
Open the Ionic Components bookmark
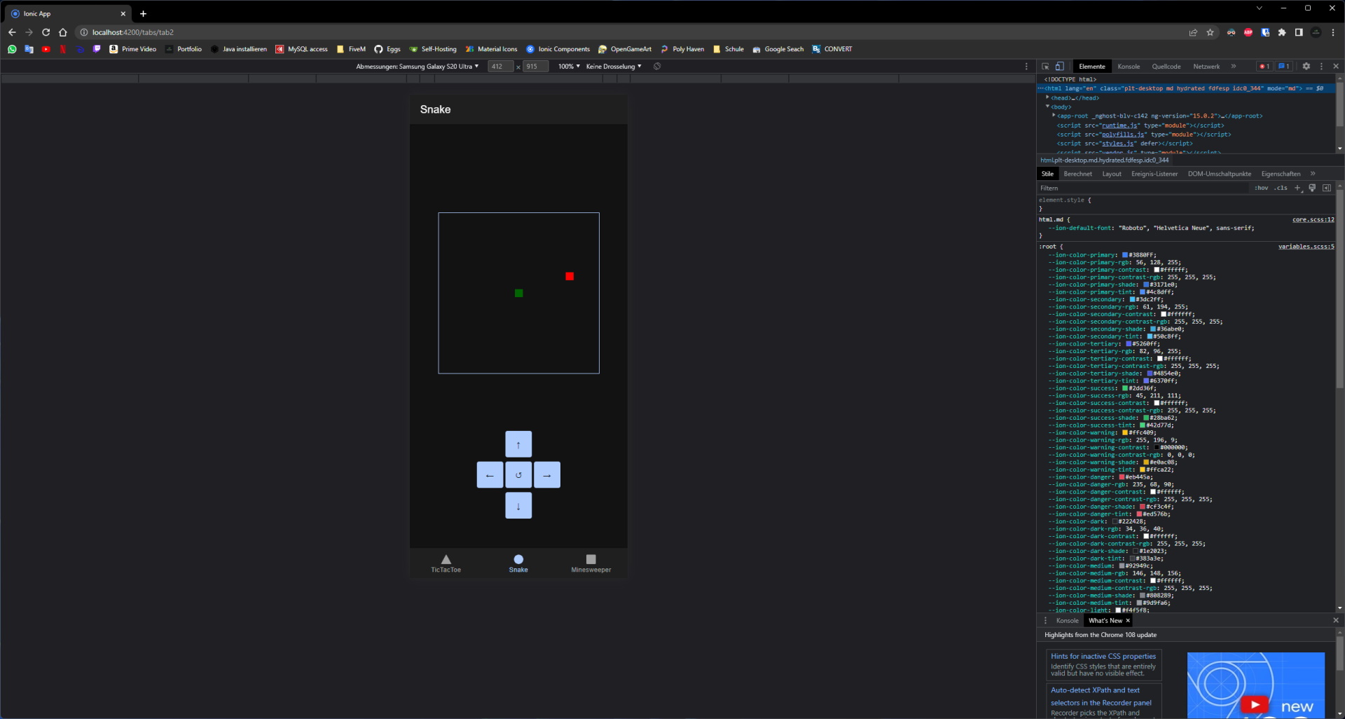(558, 49)
